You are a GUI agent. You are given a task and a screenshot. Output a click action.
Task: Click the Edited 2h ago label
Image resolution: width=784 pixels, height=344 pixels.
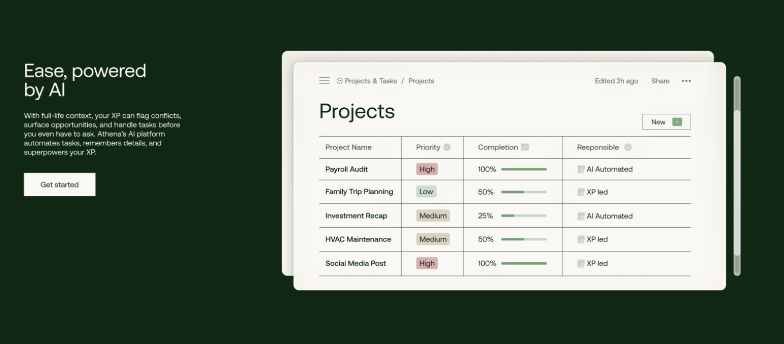click(x=616, y=81)
